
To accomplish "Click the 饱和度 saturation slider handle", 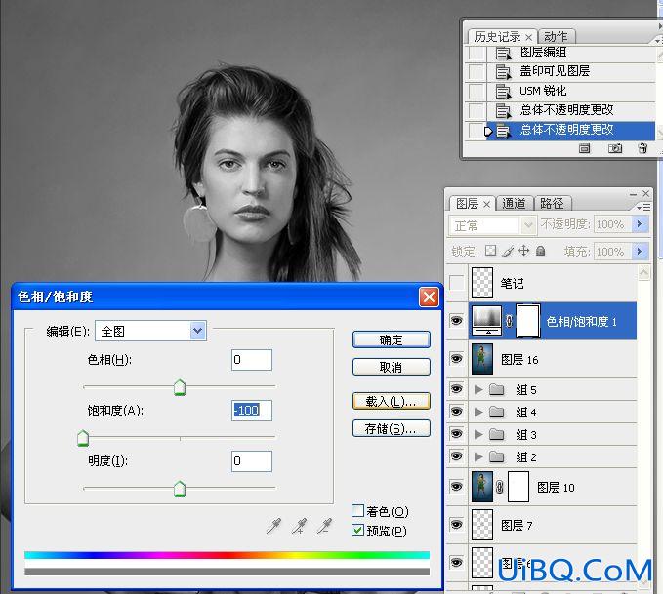I will (83, 438).
